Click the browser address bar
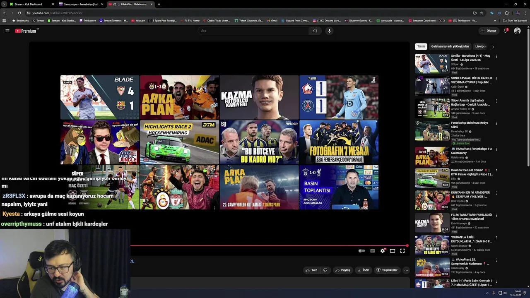The height and width of the screenshot is (298, 530). click(x=248, y=13)
